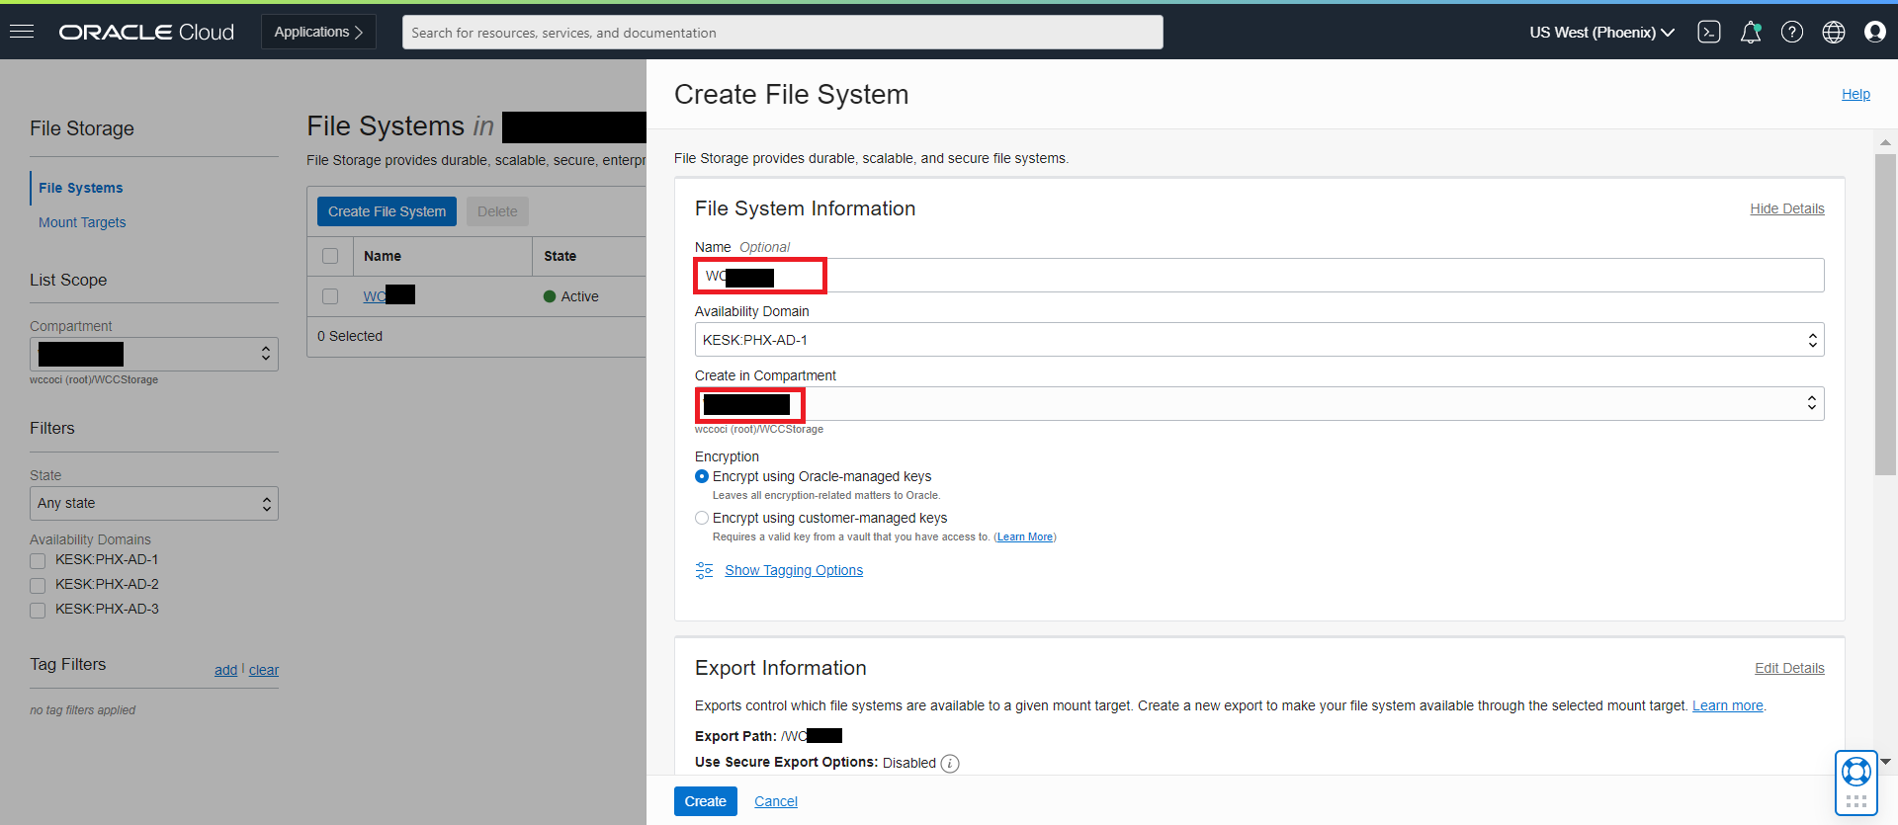Tick the select-all checkbox in table header
Viewport: 1898px width, 825px height.
330,256
